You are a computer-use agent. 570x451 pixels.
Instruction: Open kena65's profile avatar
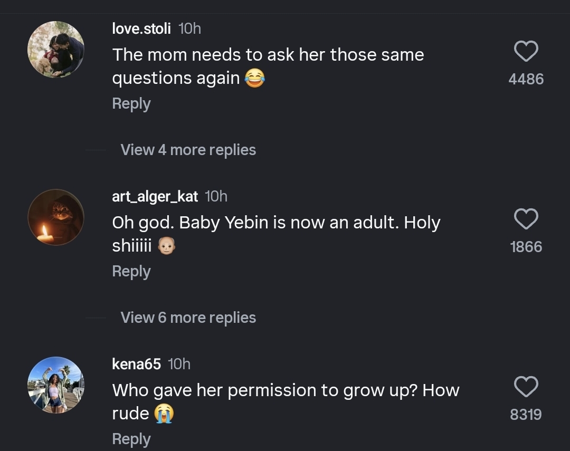(56, 385)
